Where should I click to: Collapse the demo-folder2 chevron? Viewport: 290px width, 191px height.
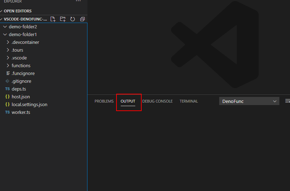(5, 27)
